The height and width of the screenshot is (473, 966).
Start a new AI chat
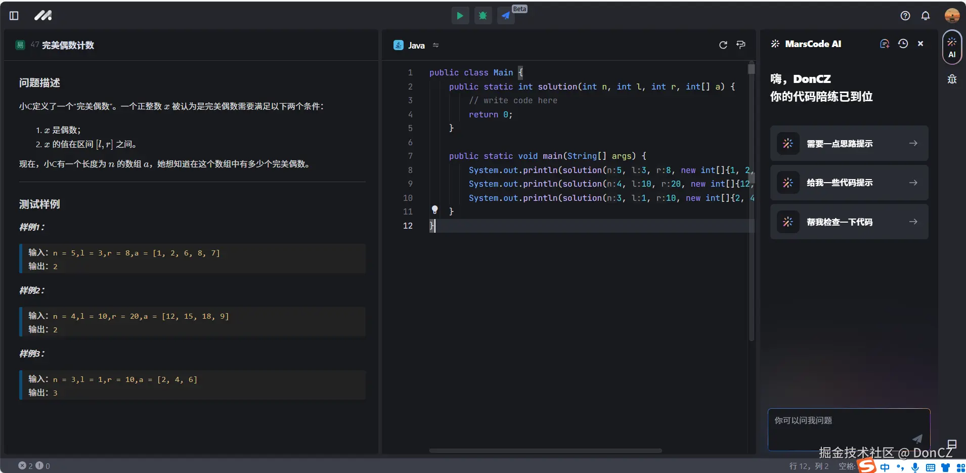tap(884, 44)
